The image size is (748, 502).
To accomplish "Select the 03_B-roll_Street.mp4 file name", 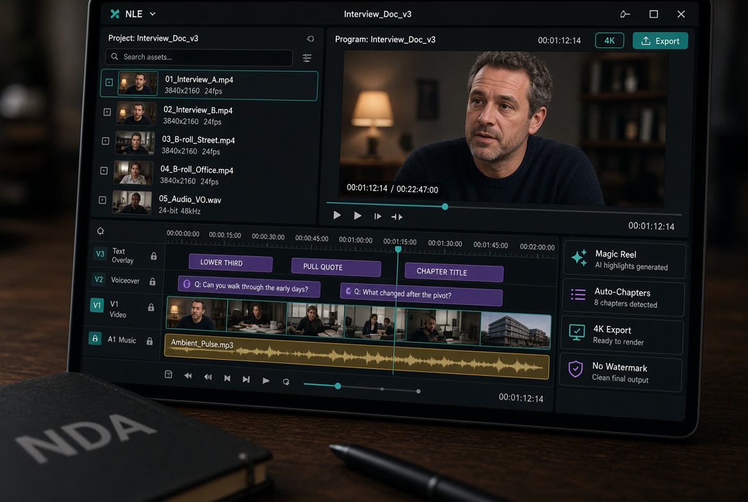I will pyautogui.click(x=199, y=140).
